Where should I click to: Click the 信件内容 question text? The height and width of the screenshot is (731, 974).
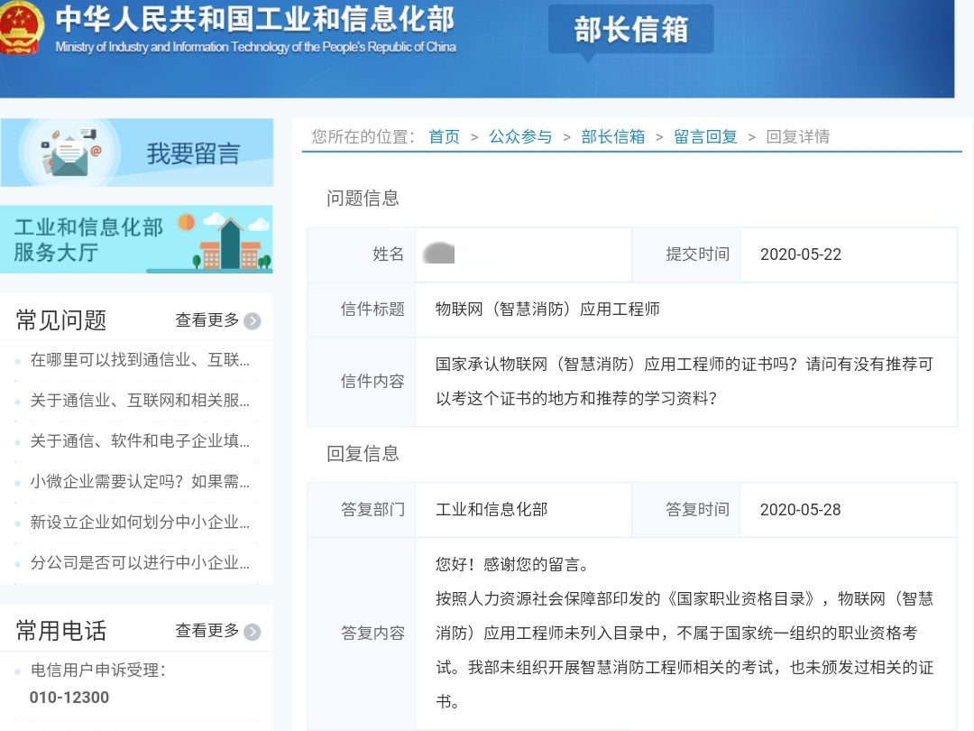tap(685, 381)
